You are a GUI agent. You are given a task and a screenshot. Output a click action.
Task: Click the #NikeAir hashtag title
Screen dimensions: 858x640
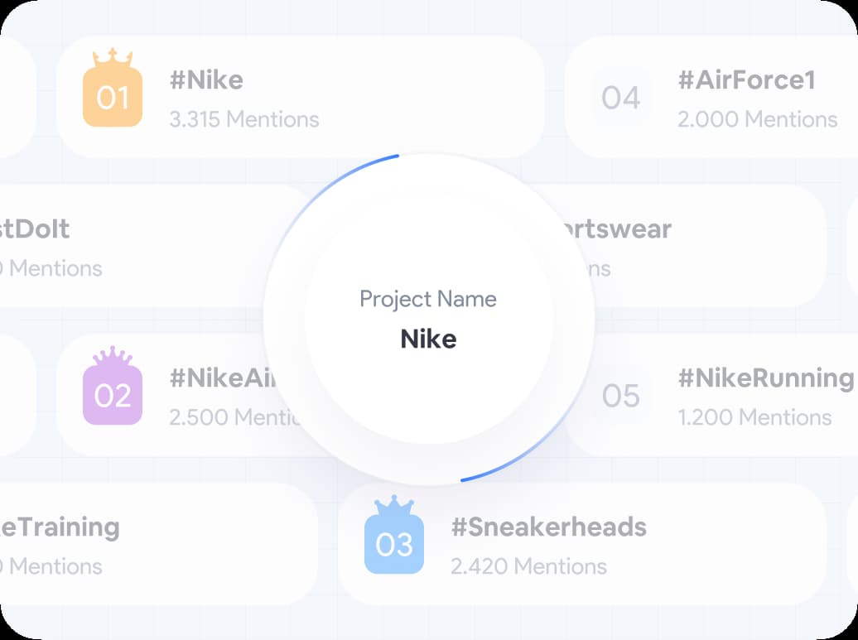coord(220,378)
